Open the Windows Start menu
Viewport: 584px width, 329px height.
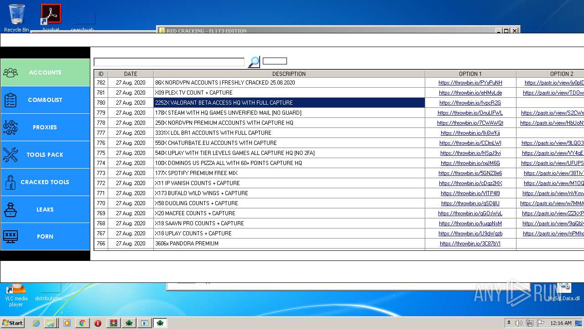point(12,323)
